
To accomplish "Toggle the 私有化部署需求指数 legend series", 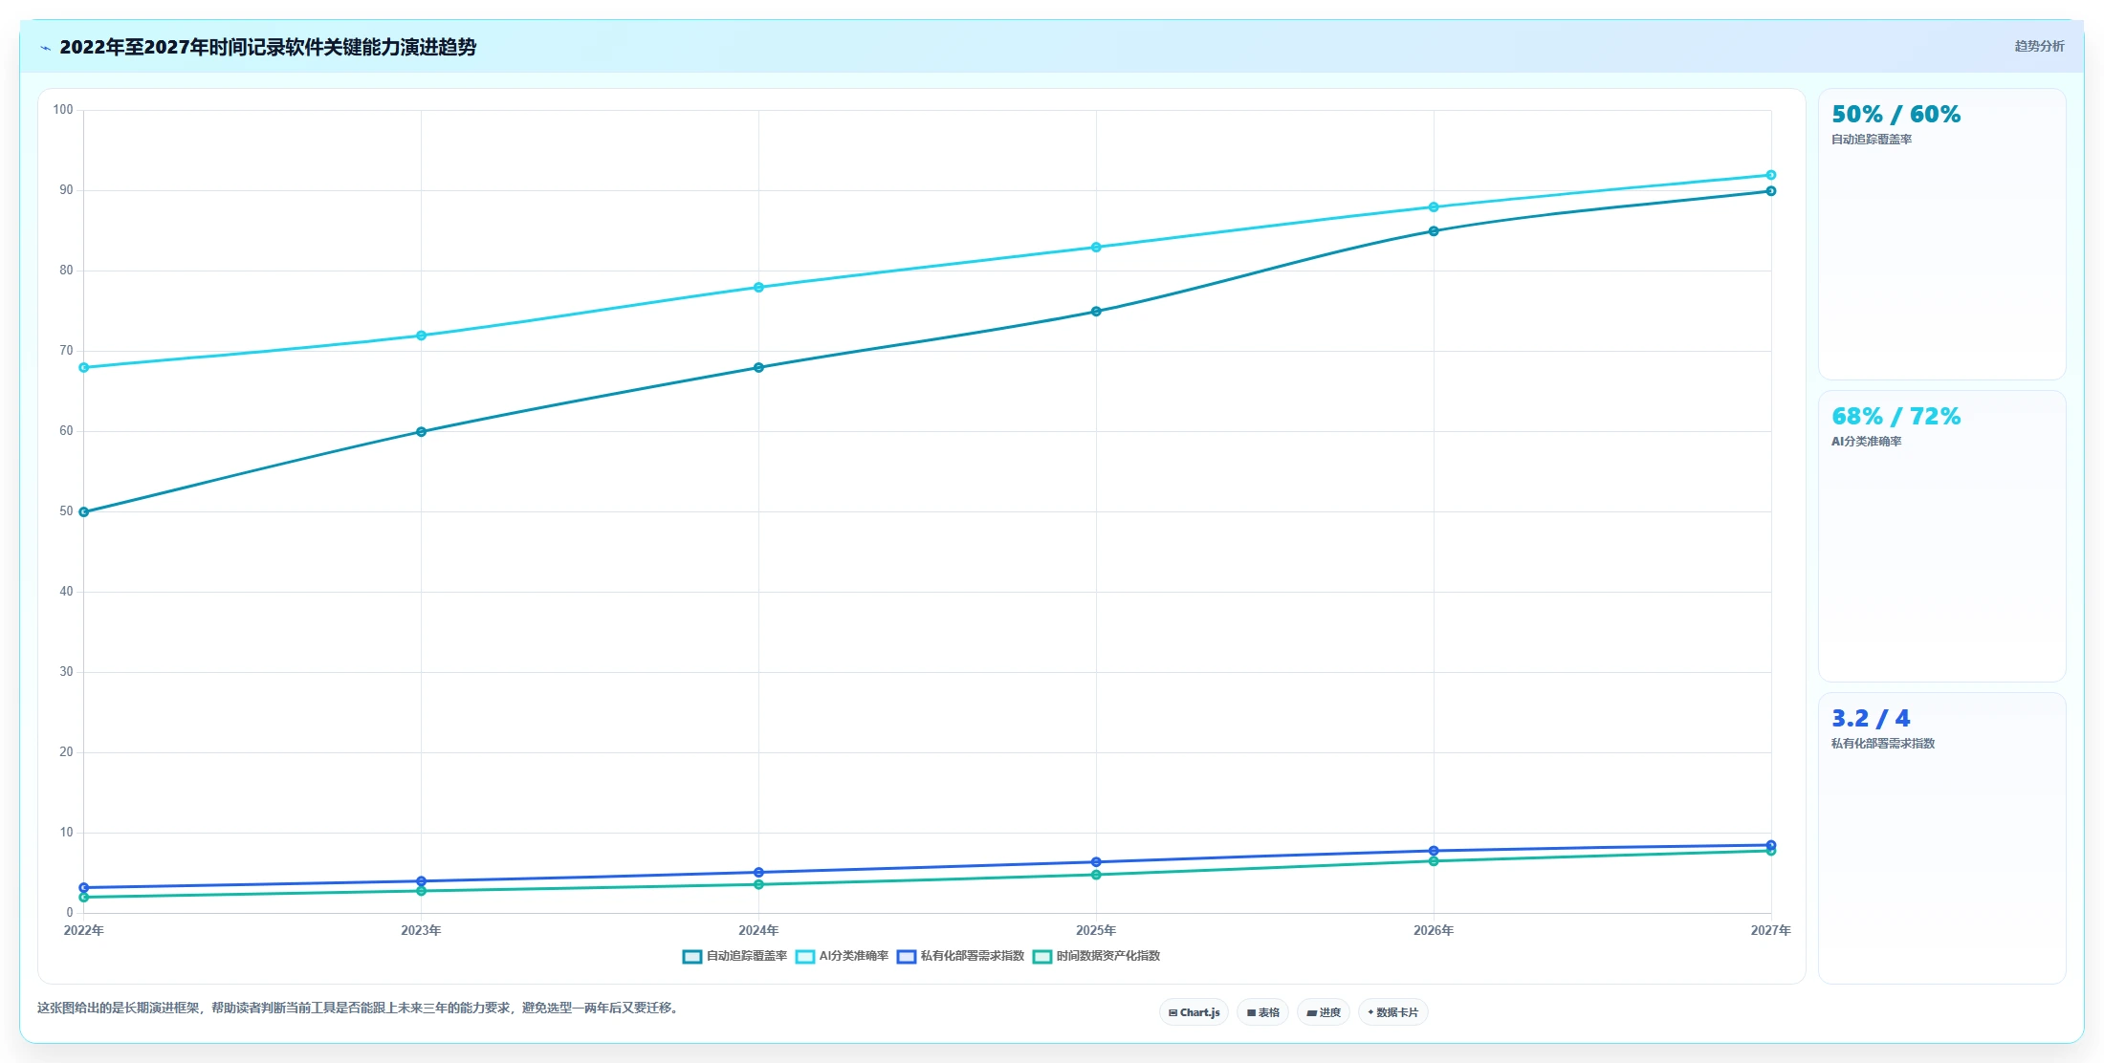I will click(960, 956).
